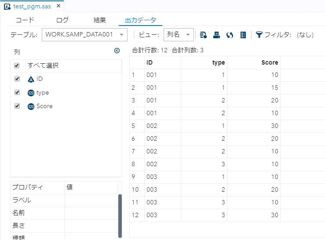Click the 合計行数: 12 label
Screen dimensions: 325x240
(150, 50)
